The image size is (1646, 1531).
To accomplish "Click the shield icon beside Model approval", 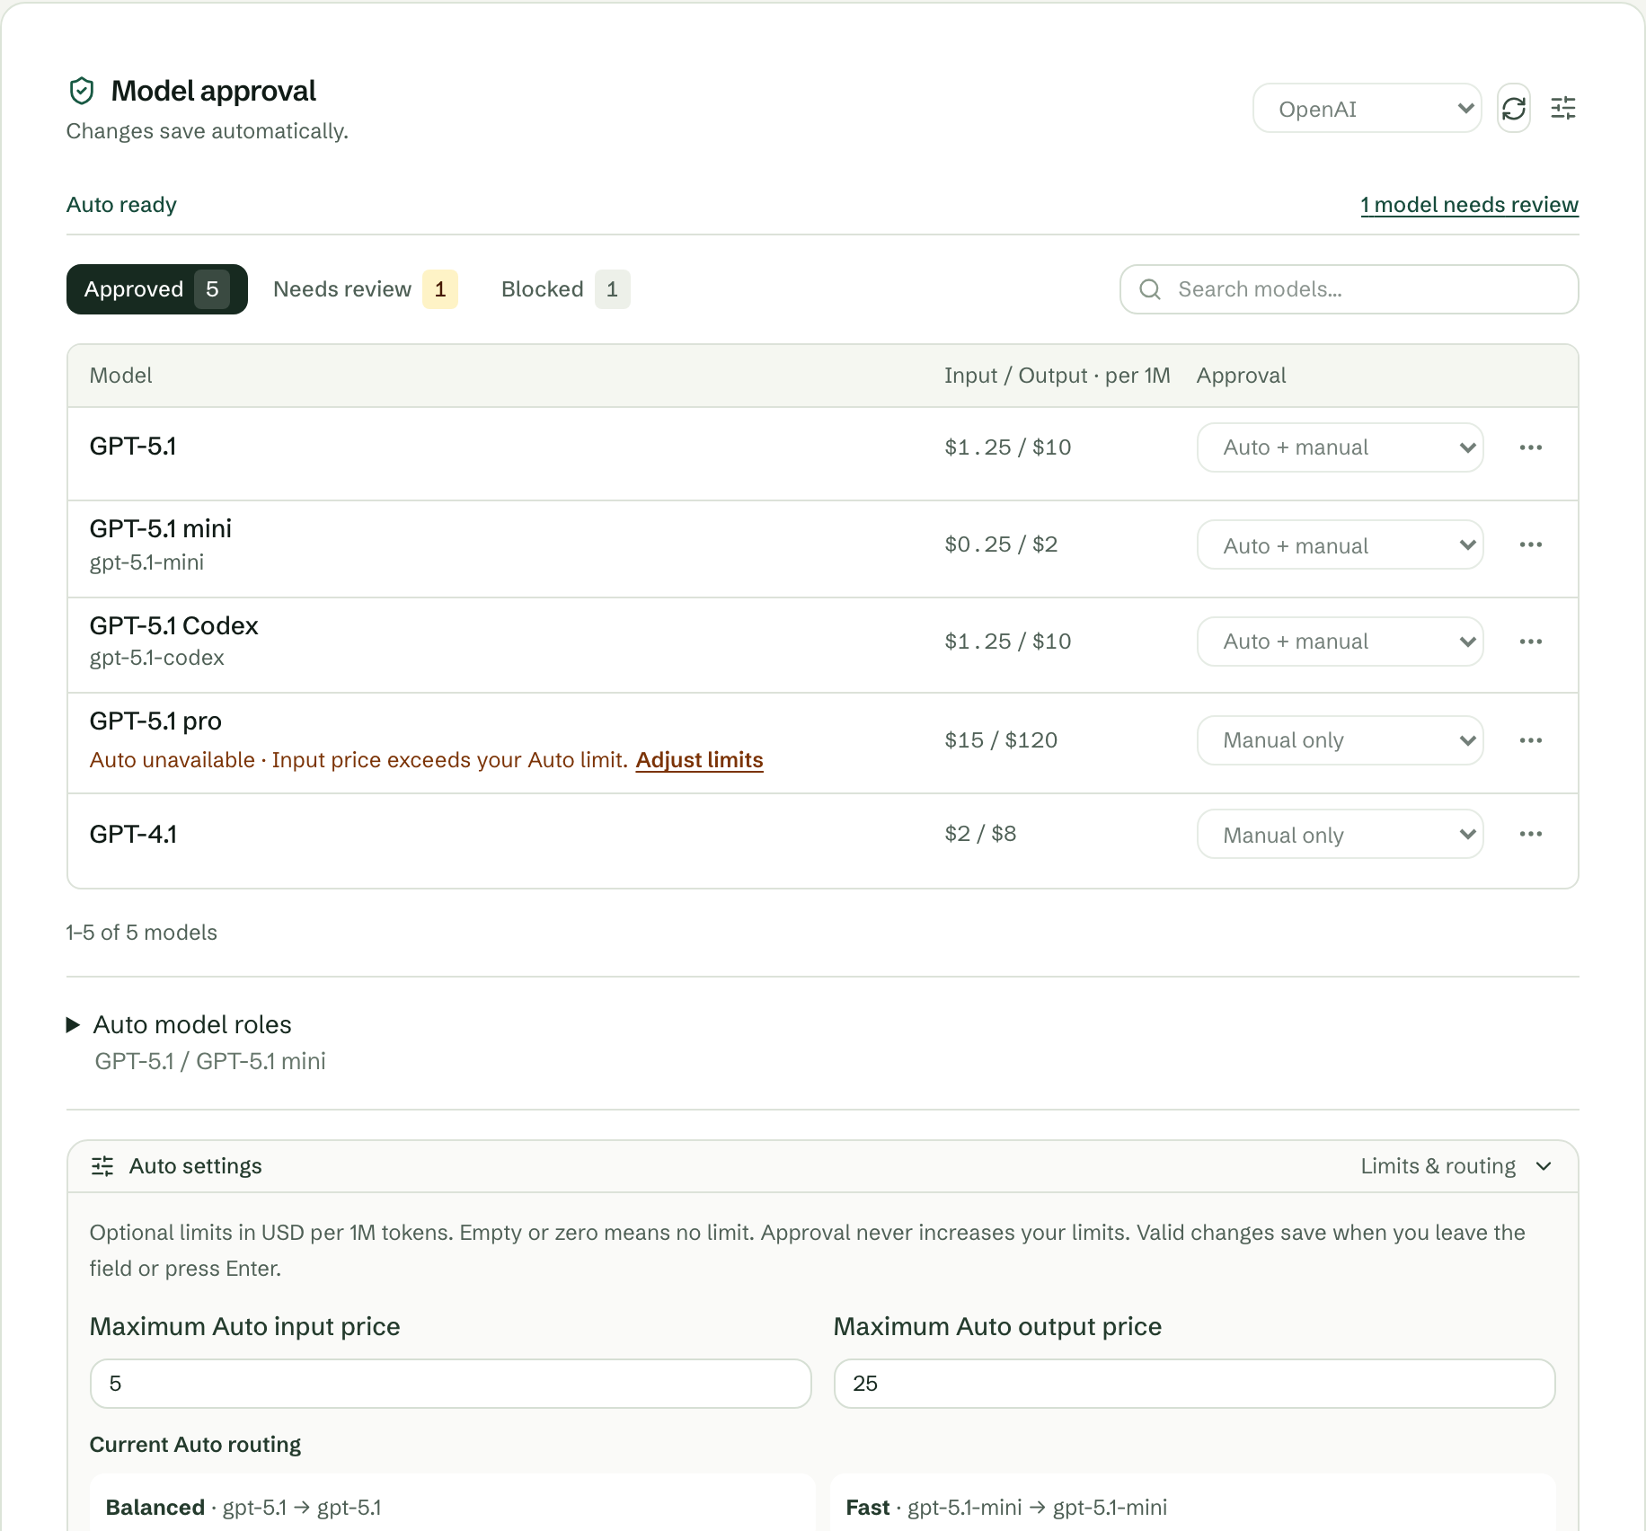I will coord(82,91).
